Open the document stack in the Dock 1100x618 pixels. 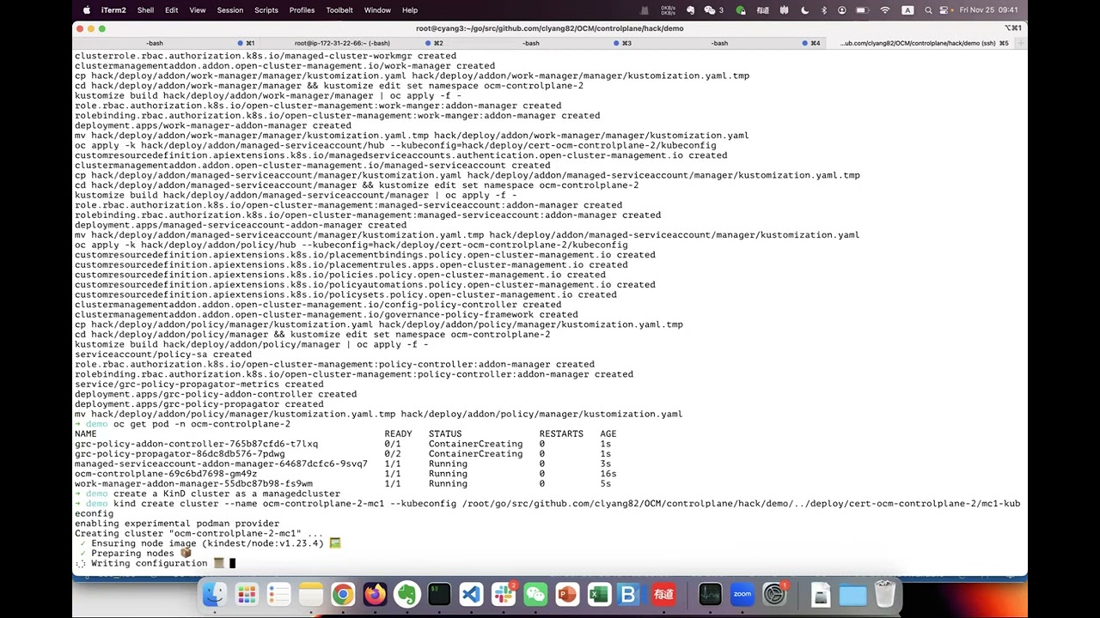pyautogui.click(x=821, y=594)
